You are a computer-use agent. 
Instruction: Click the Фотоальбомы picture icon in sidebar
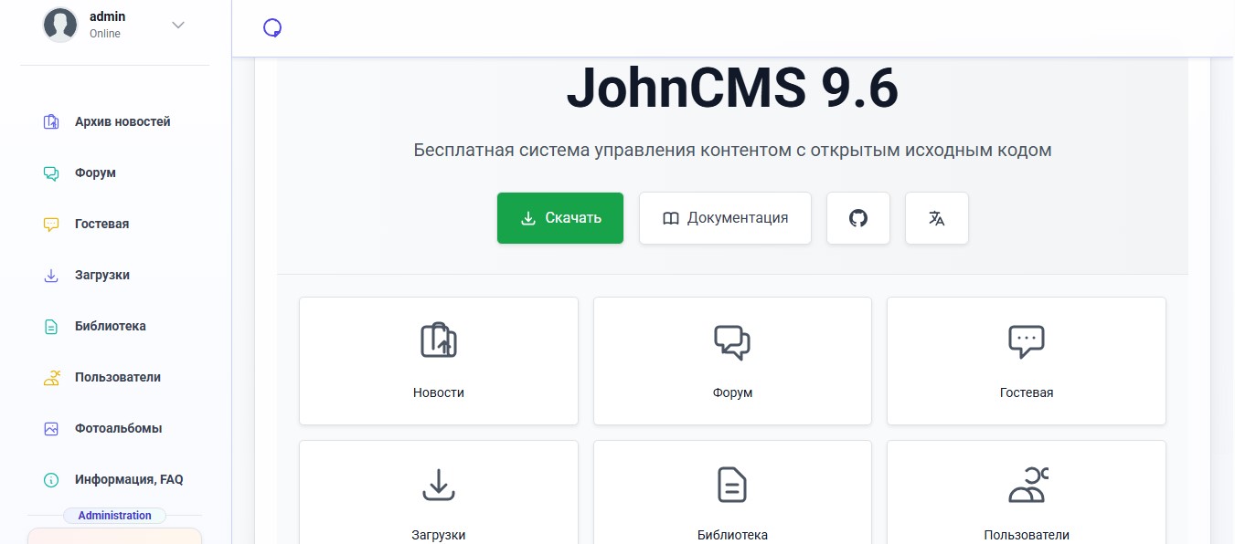click(51, 428)
